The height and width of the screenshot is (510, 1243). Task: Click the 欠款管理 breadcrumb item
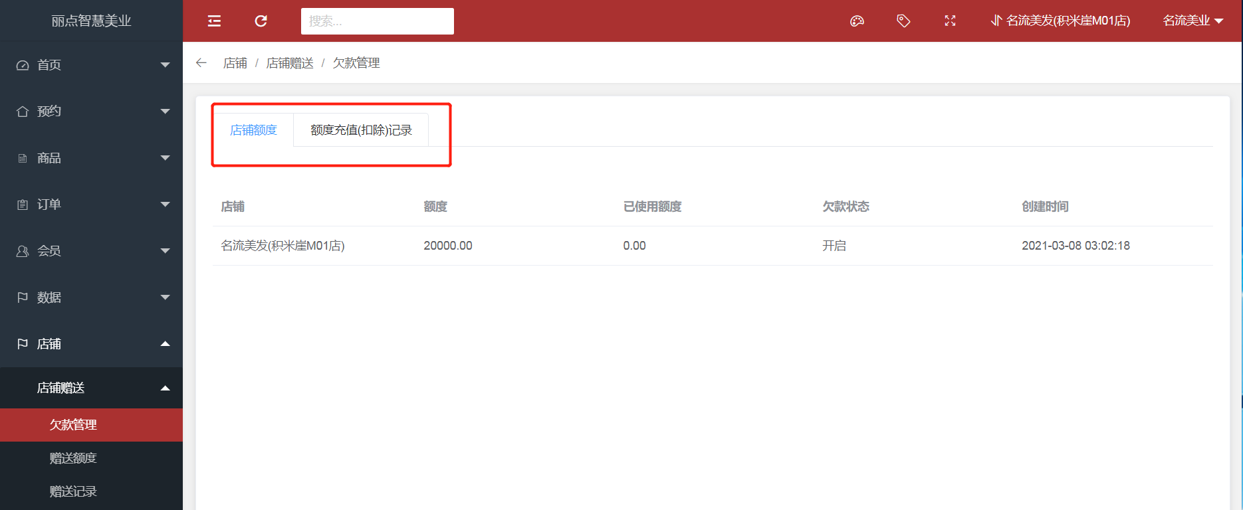click(356, 63)
